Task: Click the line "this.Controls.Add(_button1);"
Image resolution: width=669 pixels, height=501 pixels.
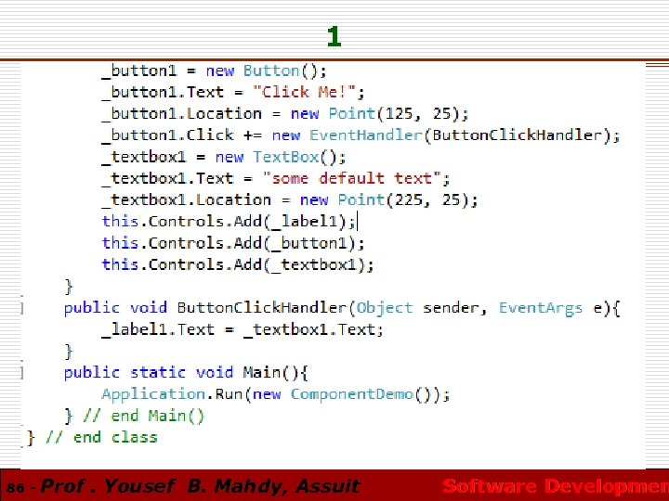Action: pyautogui.click(x=233, y=243)
